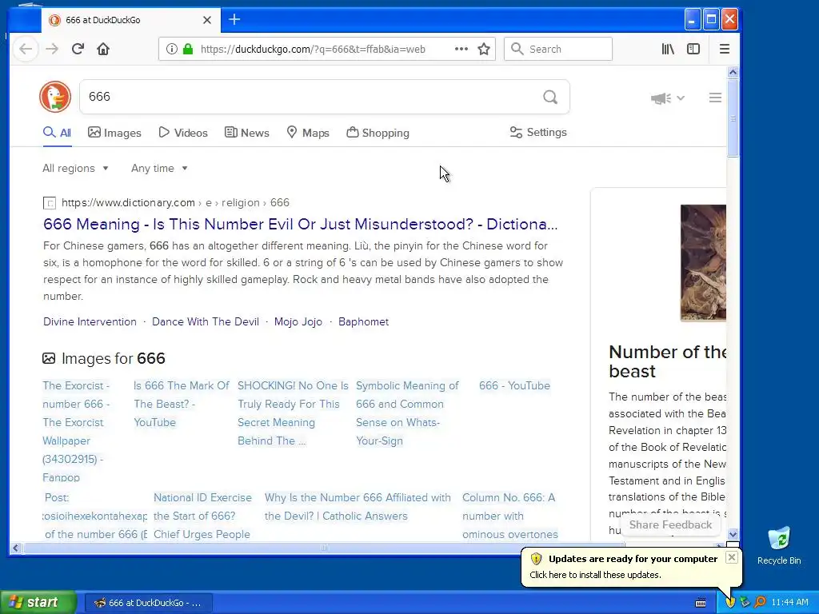Open DuckDuckGo side menu icon

[x=715, y=98]
